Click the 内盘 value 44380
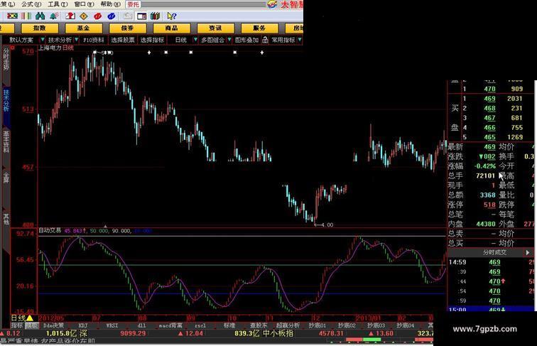Screen dimensions: 537x346 coord(486,224)
